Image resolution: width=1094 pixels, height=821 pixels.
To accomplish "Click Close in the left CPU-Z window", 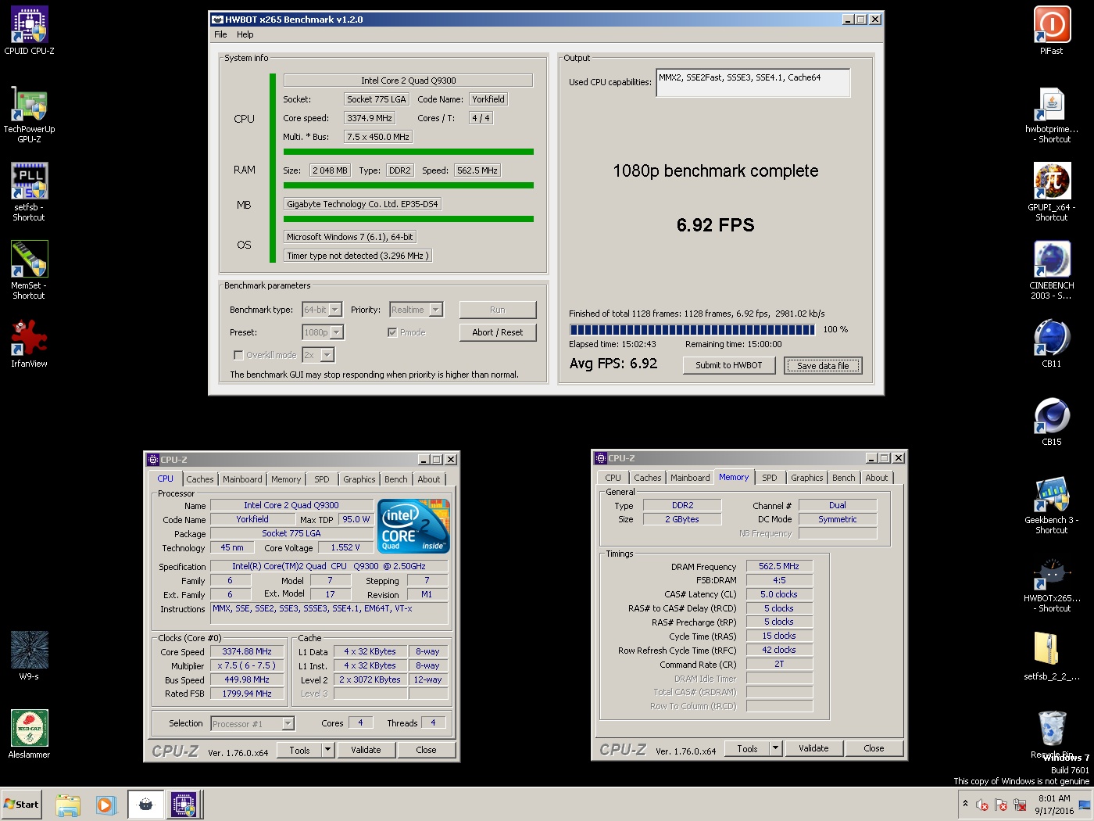I will [x=427, y=750].
